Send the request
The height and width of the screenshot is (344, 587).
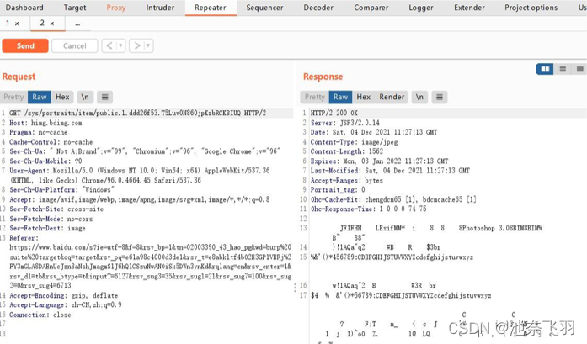pos(25,45)
